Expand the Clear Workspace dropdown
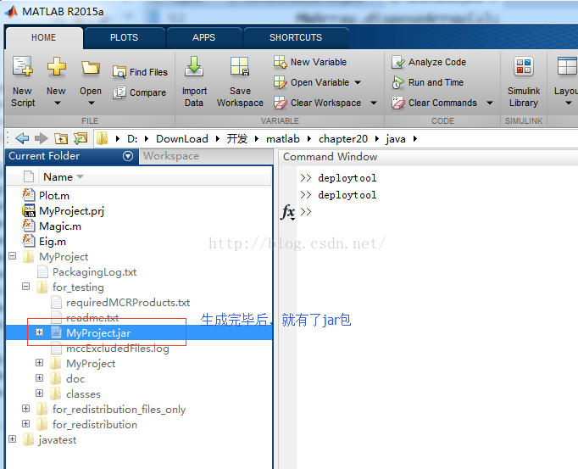 [374, 103]
